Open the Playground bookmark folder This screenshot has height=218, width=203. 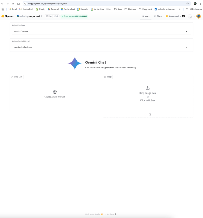(145, 9)
